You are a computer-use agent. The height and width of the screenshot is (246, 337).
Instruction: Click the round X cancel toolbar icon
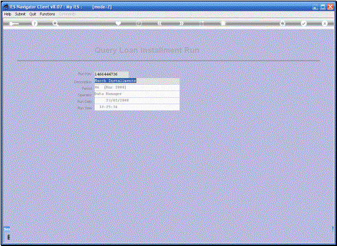pyautogui.click(x=325, y=23)
